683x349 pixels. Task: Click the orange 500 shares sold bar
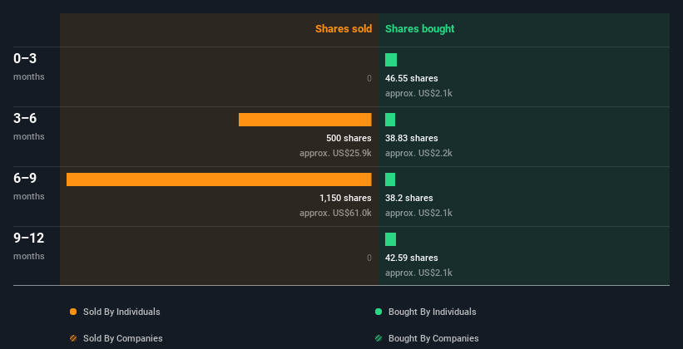pos(304,120)
